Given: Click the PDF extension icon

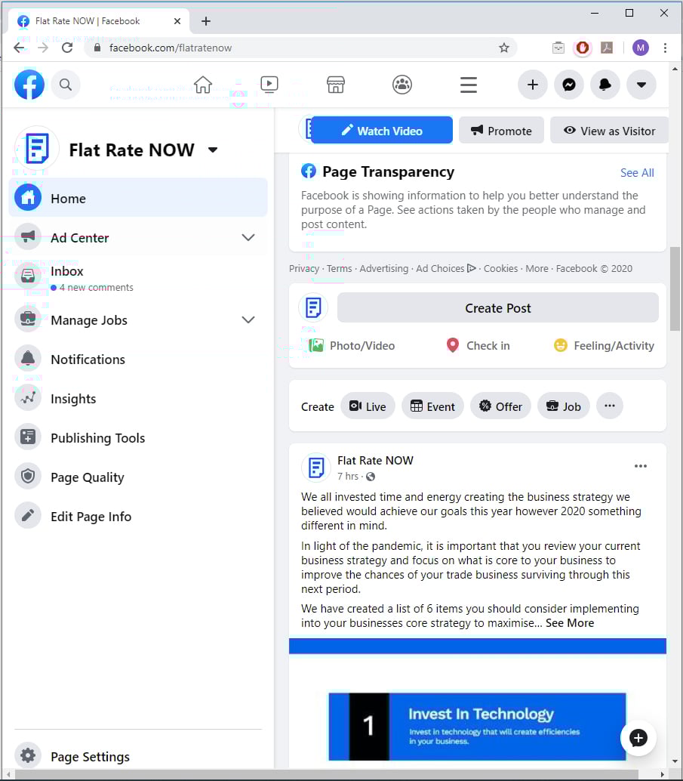Looking at the screenshot, I should click(607, 48).
